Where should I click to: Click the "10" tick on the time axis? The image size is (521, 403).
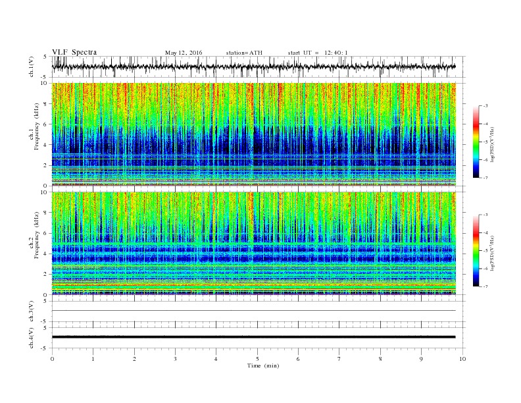[x=462, y=359]
